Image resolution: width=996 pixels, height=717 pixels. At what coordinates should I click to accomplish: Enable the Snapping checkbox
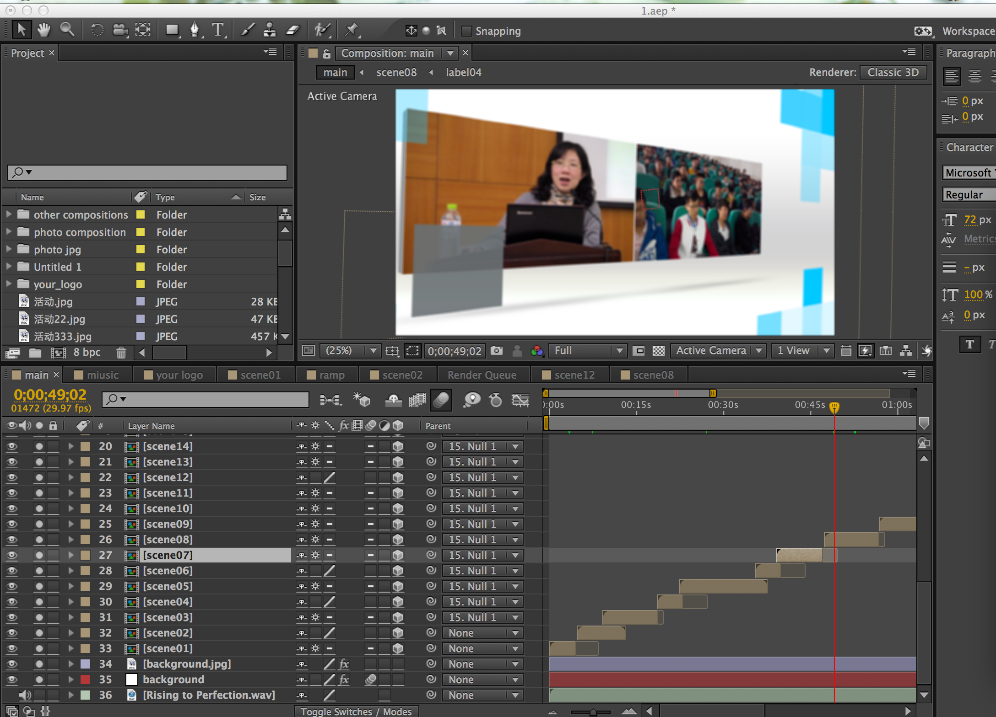[x=466, y=31]
